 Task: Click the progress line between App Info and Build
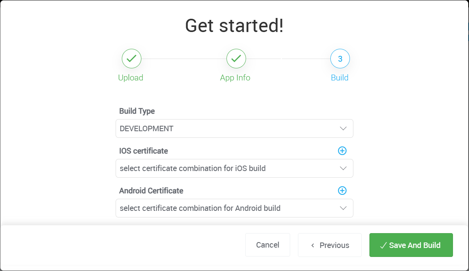pyautogui.click(x=288, y=58)
